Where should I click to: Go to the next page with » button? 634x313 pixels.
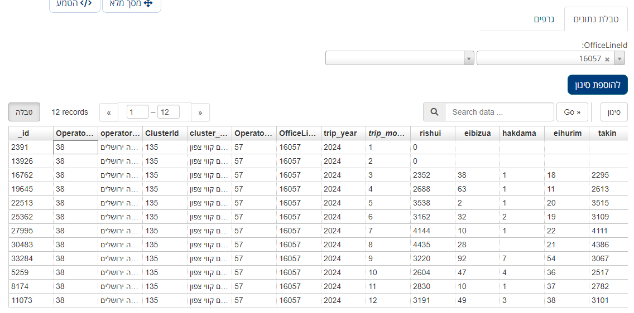pos(200,113)
